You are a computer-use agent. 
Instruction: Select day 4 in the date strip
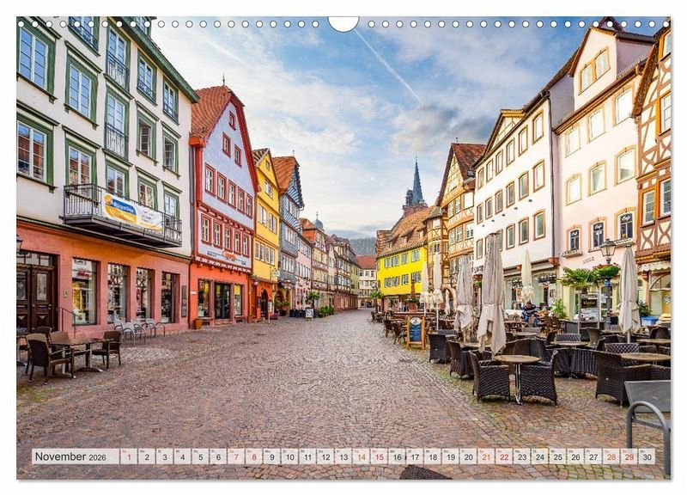pos(182,456)
